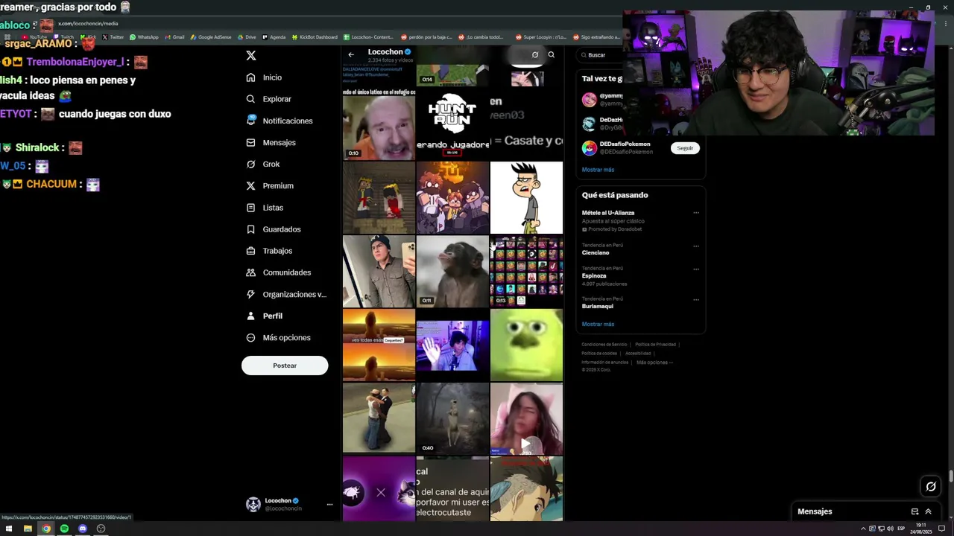The image size is (954, 536).
Task: Open the Espinoza trend
Action: [594, 275]
